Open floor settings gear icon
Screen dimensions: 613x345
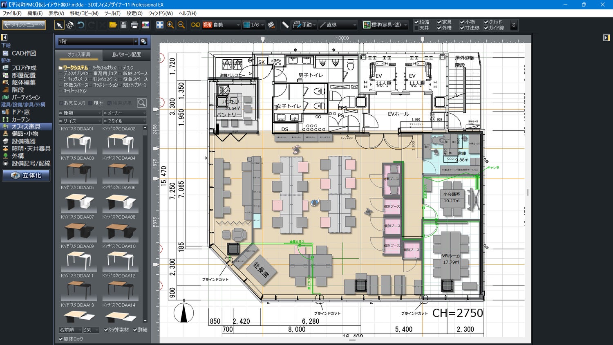point(143,41)
